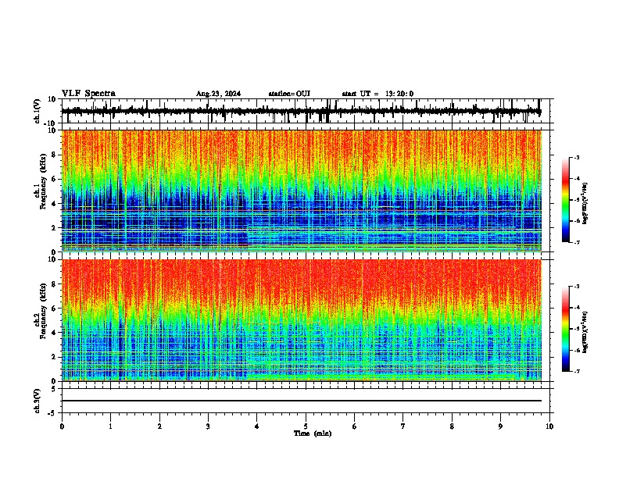The width and height of the screenshot is (619, 478).
Task: Click the 'ch.2 Frequency (kHz)' axis label
Action: pos(40,311)
